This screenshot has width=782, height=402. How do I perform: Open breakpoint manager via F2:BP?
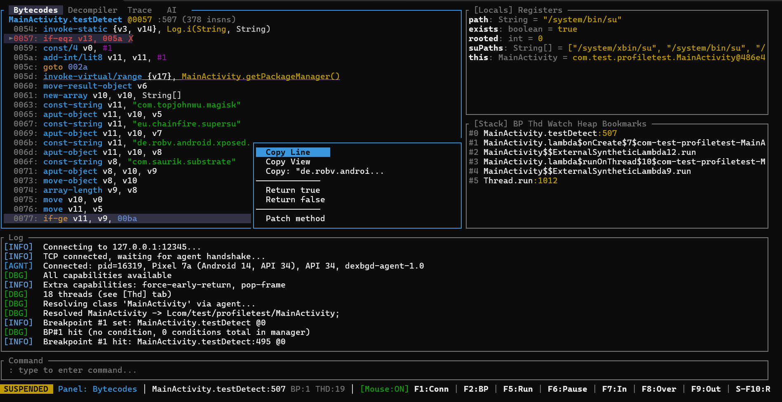click(477, 389)
